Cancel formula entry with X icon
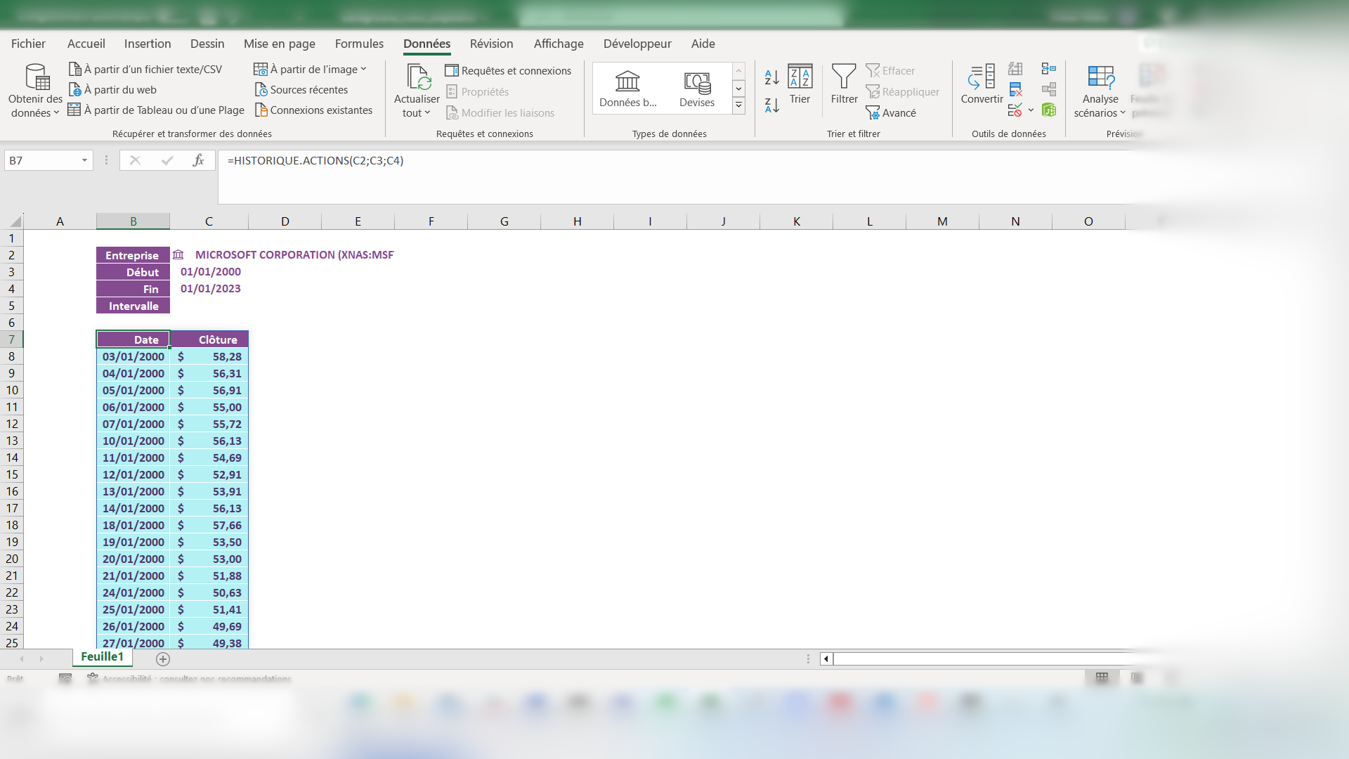This screenshot has height=759, width=1349. [136, 160]
